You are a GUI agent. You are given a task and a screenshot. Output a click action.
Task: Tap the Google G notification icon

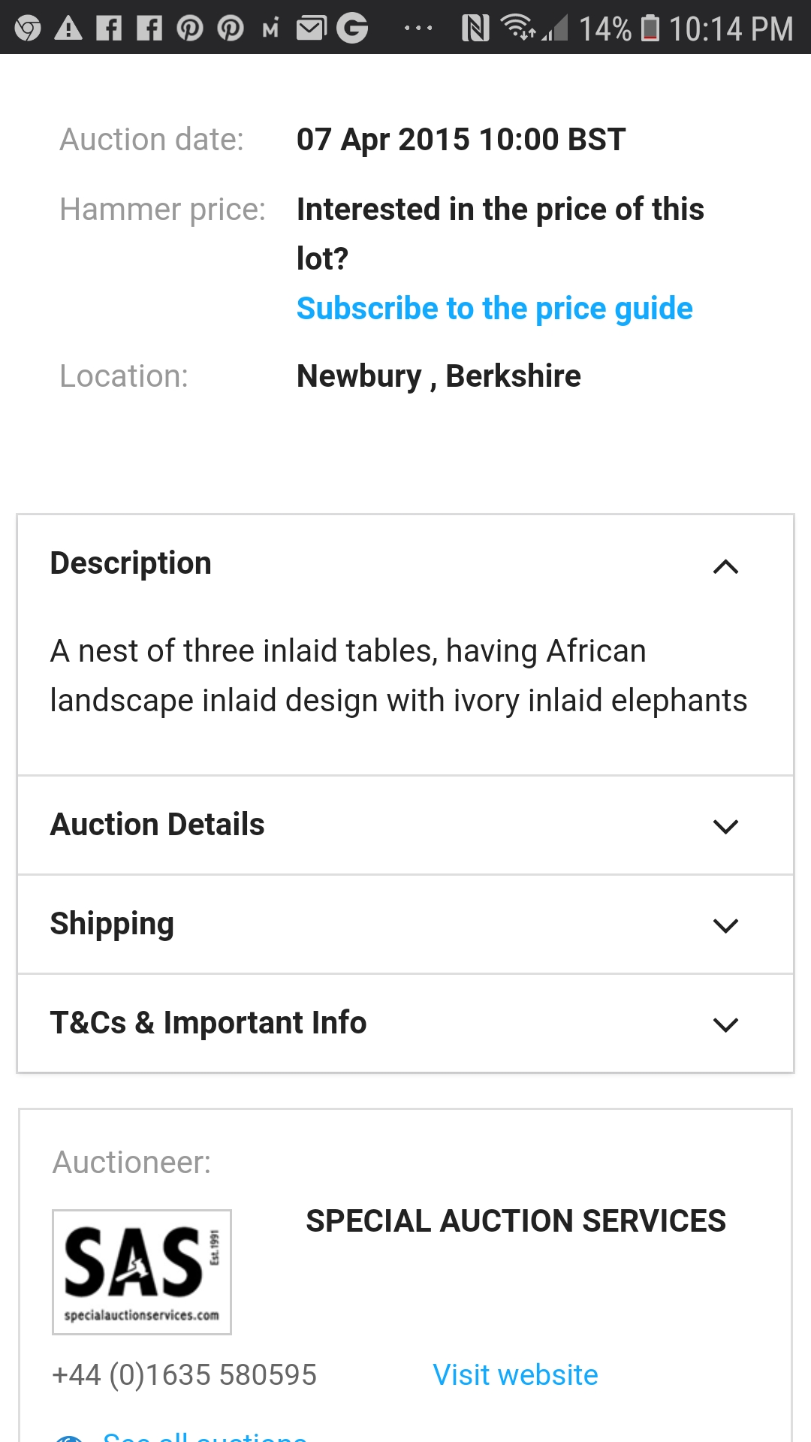[x=352, y=29]
